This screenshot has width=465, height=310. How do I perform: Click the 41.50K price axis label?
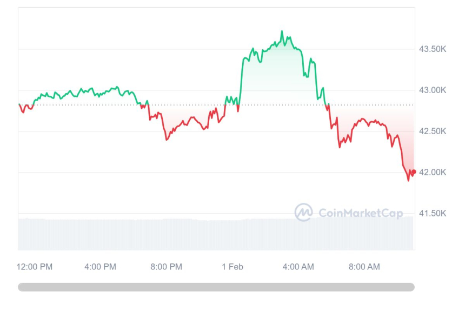433,214
